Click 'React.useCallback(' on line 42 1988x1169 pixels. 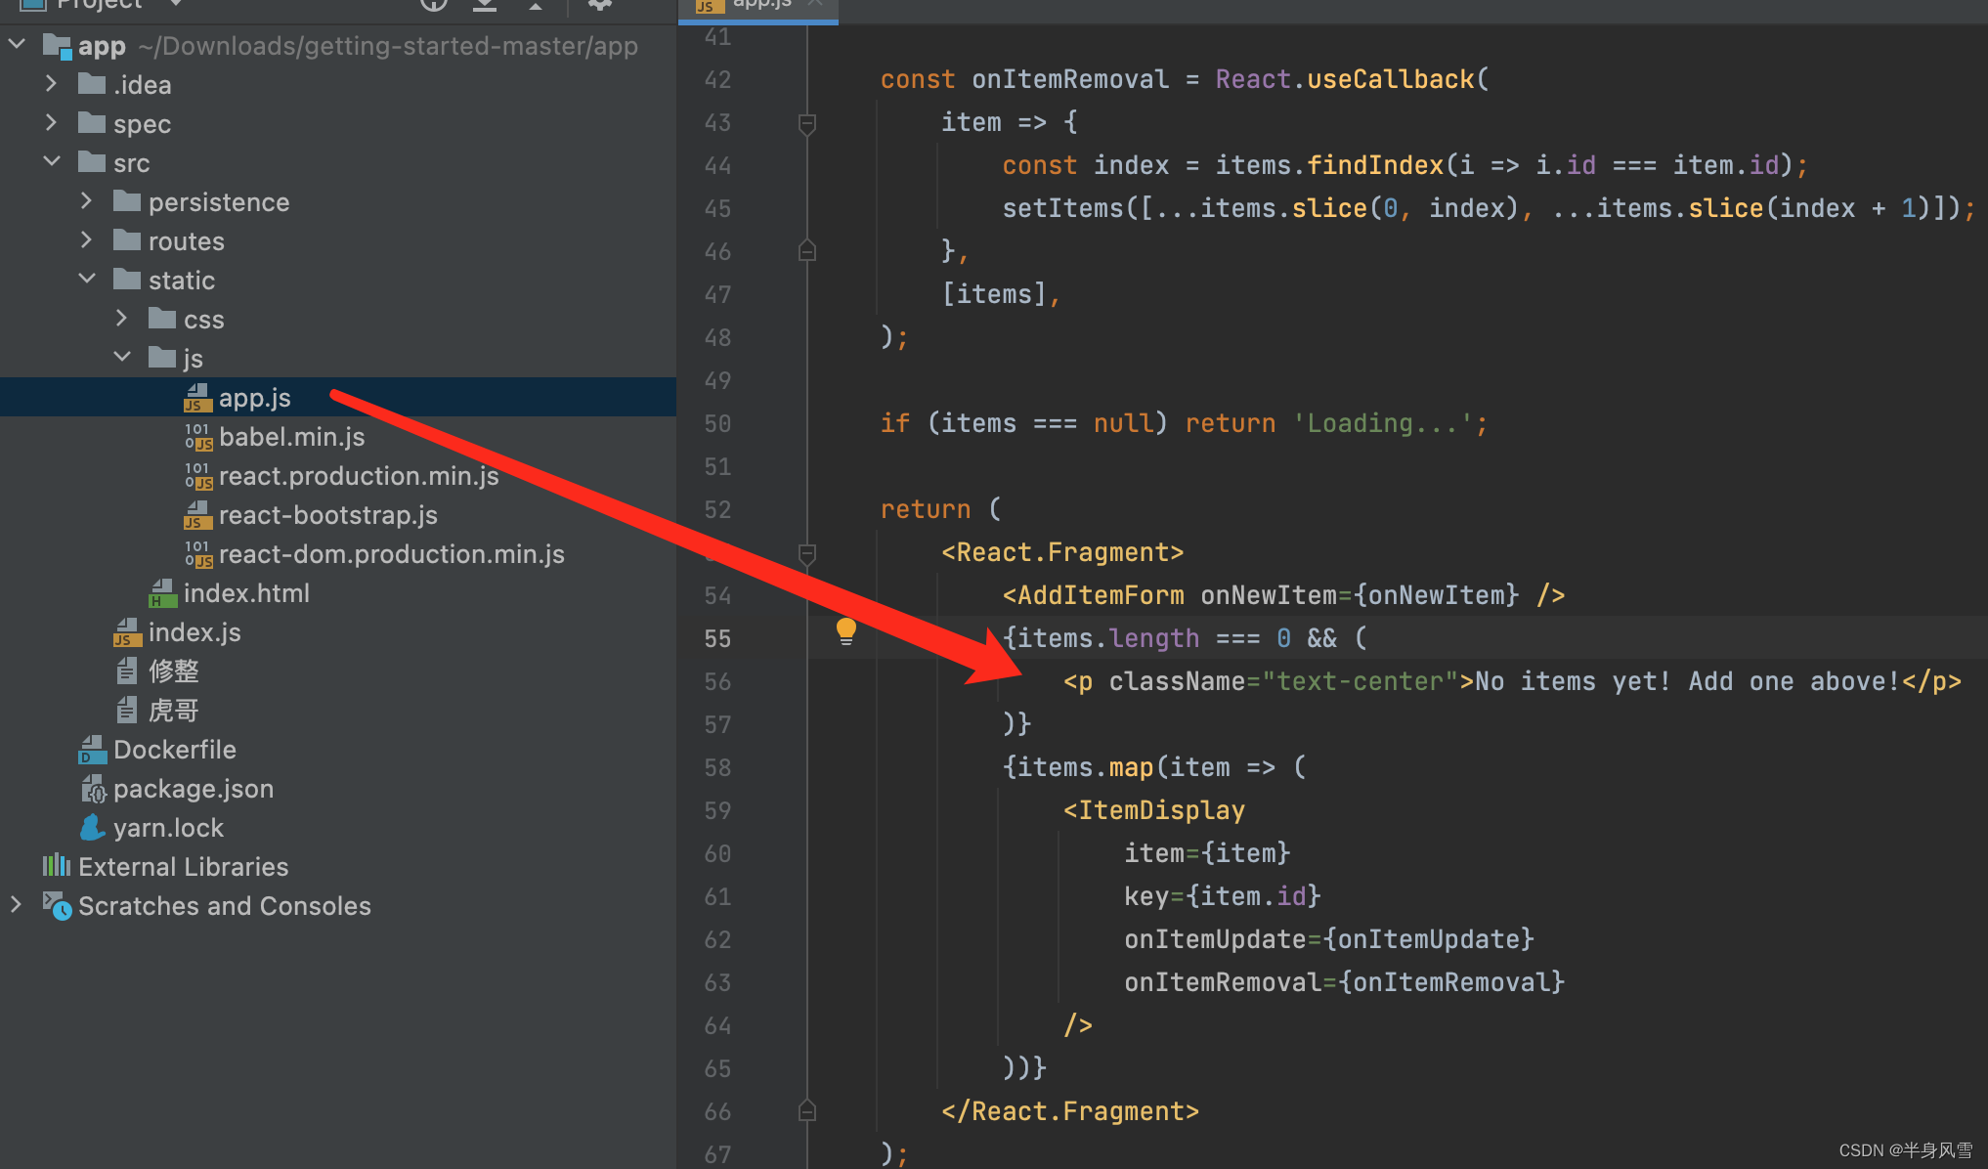tap(1352, 79)
